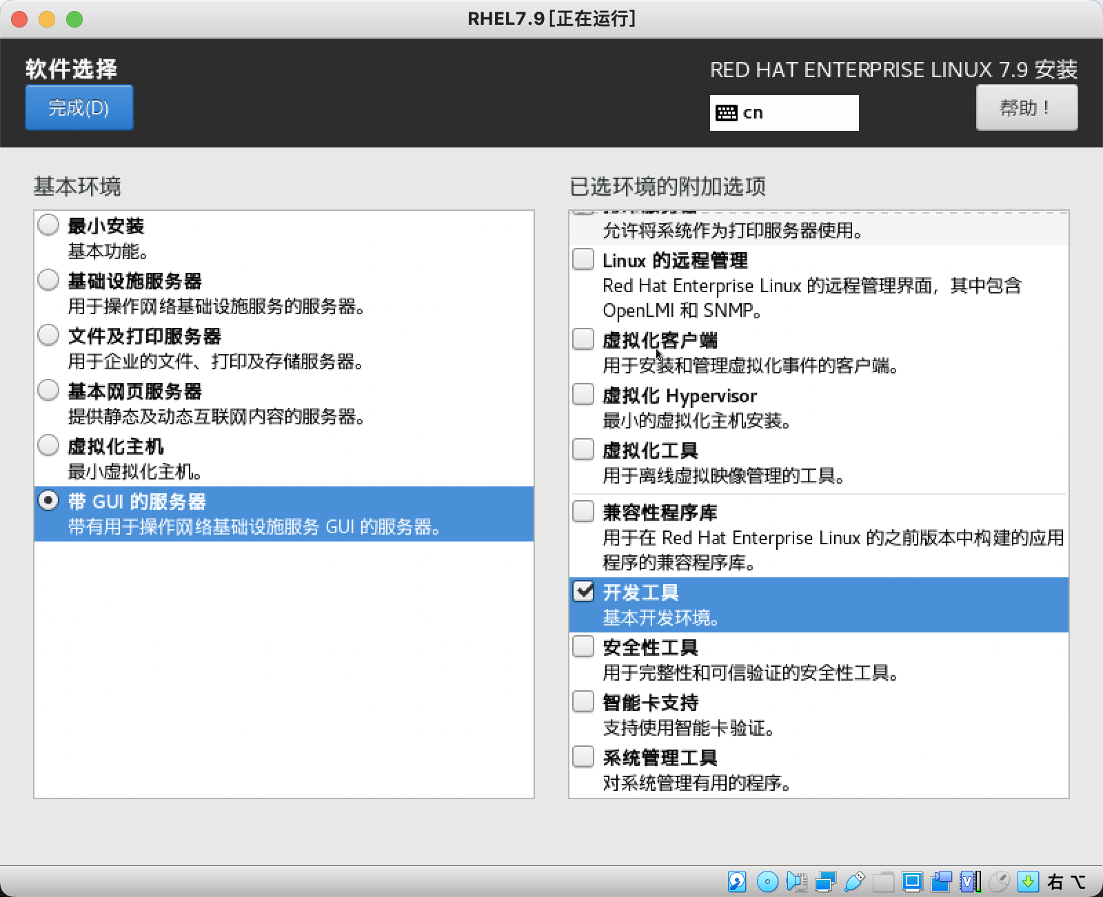
Task: Check the 虚拟化客户端 checkbox
Action: [583, 339]
